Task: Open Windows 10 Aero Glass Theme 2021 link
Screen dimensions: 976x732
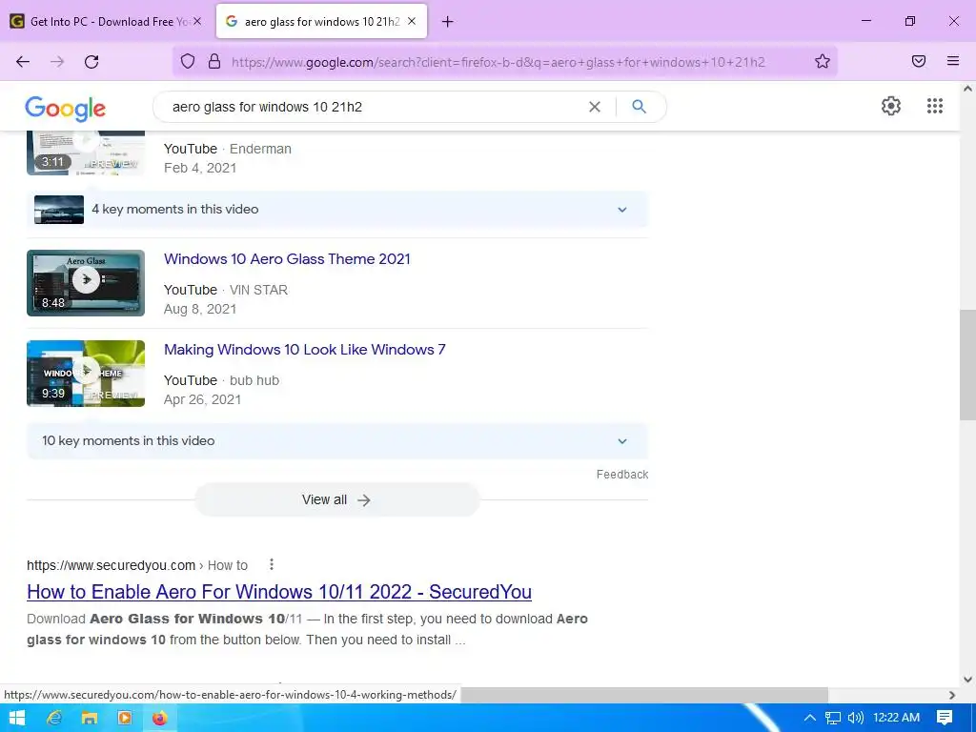Action: 287,259
